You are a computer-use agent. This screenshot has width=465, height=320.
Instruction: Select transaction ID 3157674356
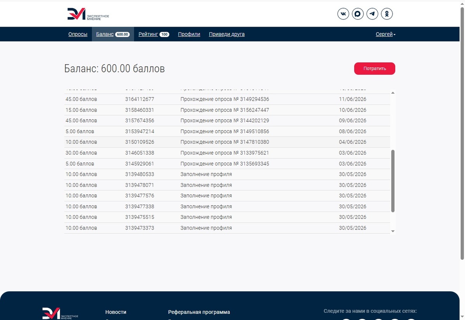coord(139,120)
